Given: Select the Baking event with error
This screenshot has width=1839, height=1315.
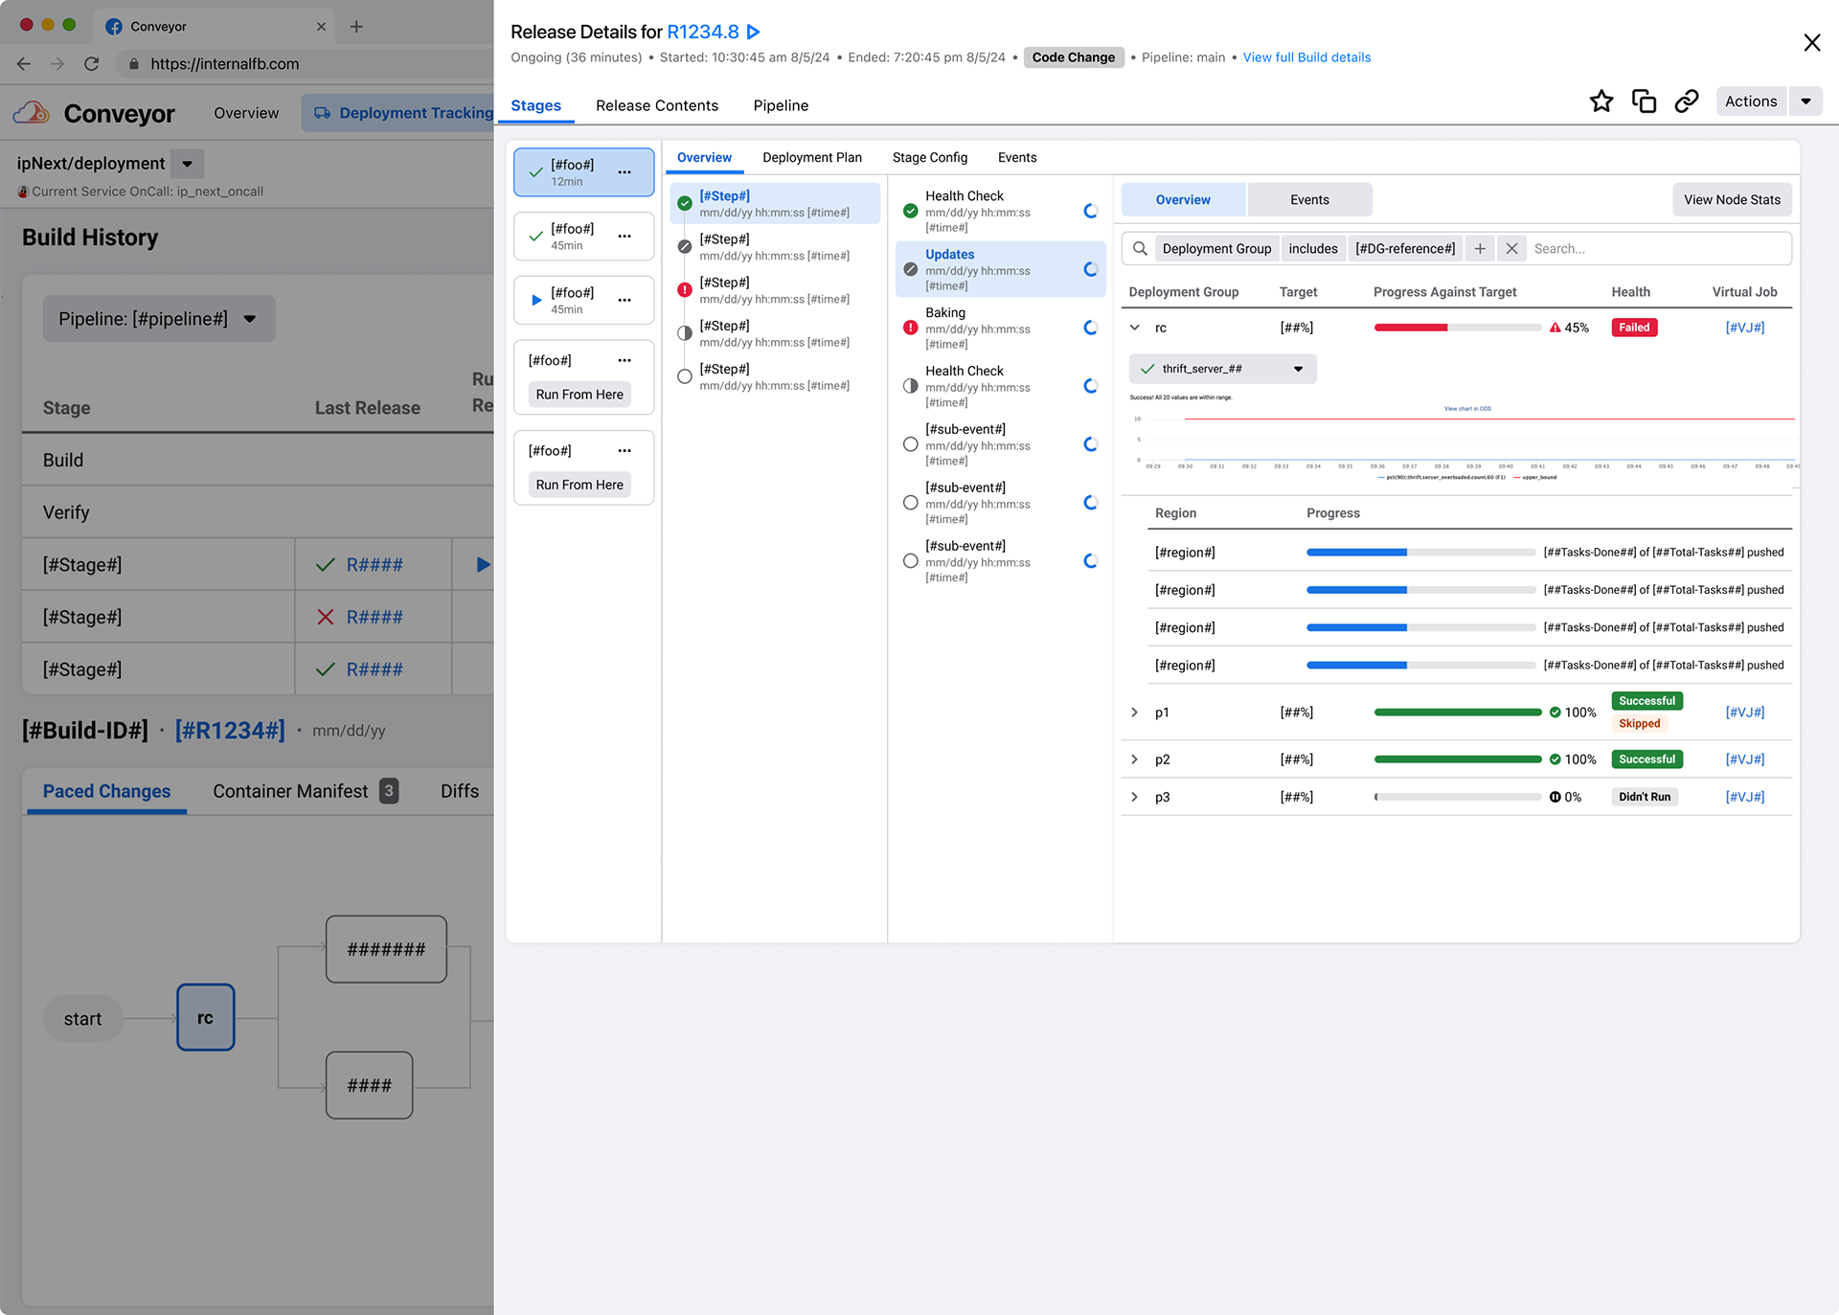Looking at the screenshot, I should coord(1000,328).
